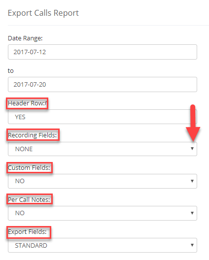Click the Export Calls Report heading
The height and width of the screenshot is (260, 209).
pyautogui.click(x=43, y=13)
